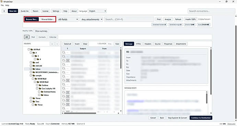Click the Cox Lrubyha 1f6 folder icon
237x126 pixels.
click(40, 88)
